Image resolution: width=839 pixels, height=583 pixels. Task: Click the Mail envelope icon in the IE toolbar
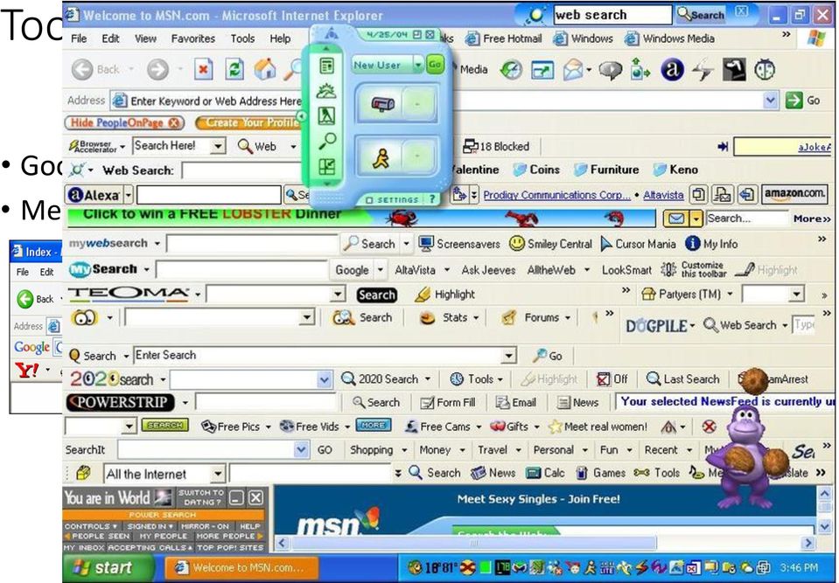(573, 70)
